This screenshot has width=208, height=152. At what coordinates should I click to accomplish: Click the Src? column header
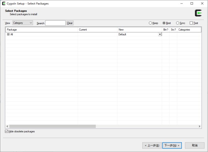pyautogui.click(x=173, y=30)
